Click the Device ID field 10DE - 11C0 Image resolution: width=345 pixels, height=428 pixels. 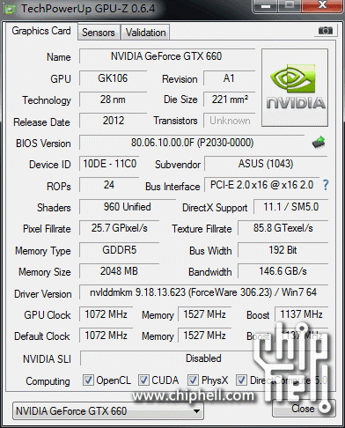109,164
